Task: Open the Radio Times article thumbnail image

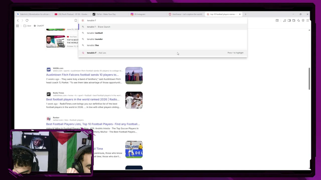Action: (x=134, y=100)
